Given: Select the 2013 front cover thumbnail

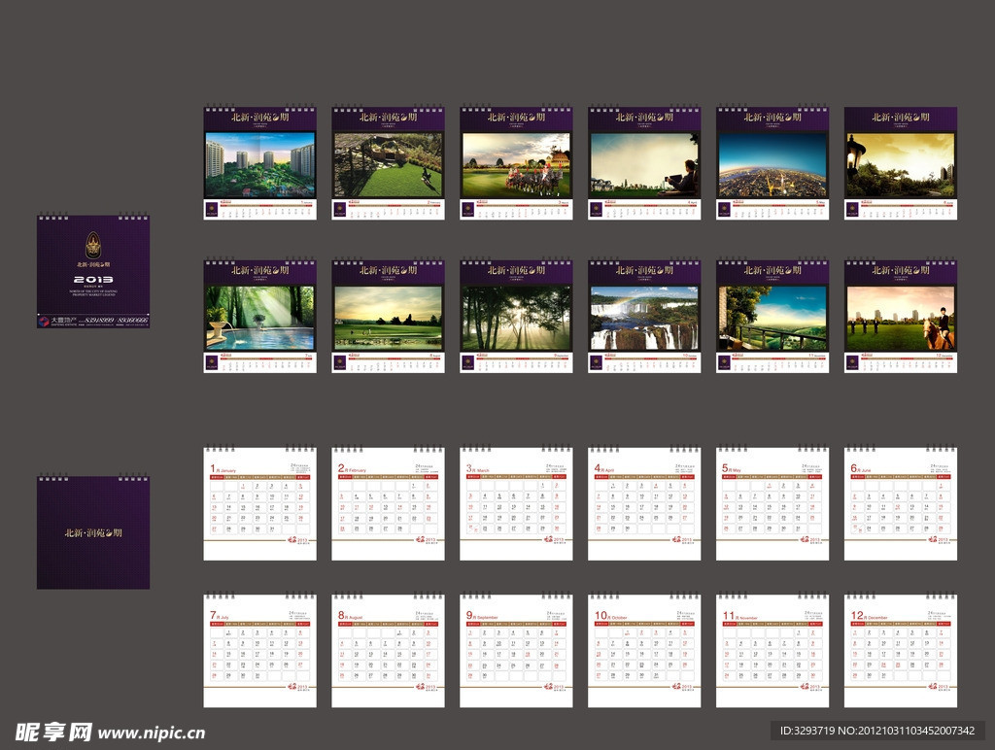Looking at the screenshot, I should [x=93, y=271].
